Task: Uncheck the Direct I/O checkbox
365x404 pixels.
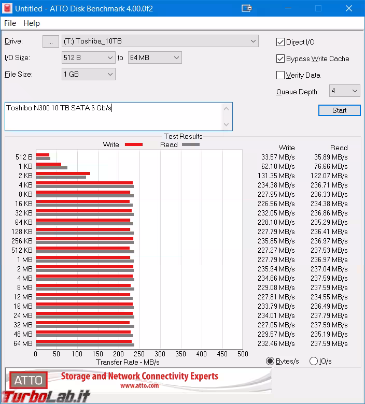Action: 280,42
